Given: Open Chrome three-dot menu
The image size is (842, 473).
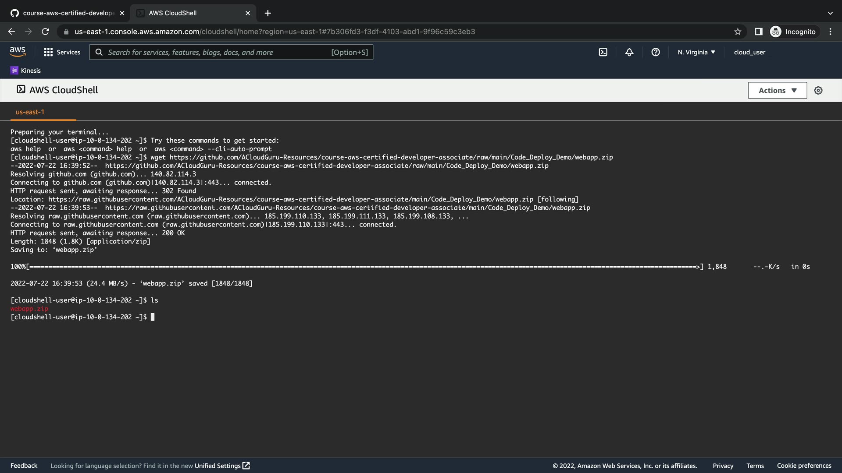Looking at the screenshot, I should tap(830, 32).
